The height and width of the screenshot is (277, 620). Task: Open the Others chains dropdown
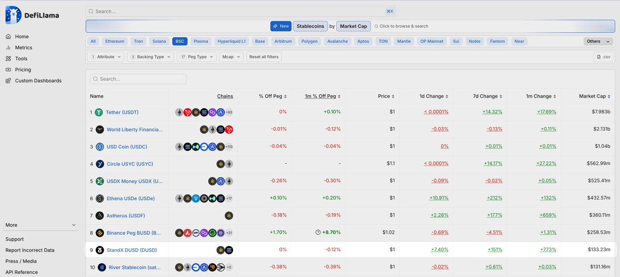597,41
